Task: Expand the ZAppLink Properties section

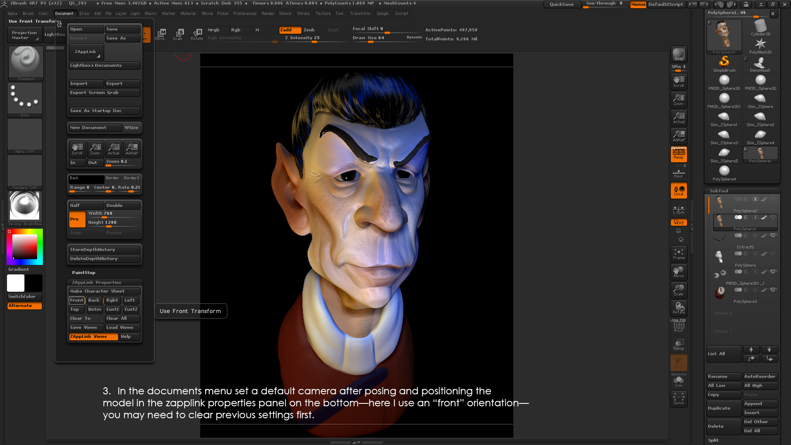Action: click(x=96, y=283)
